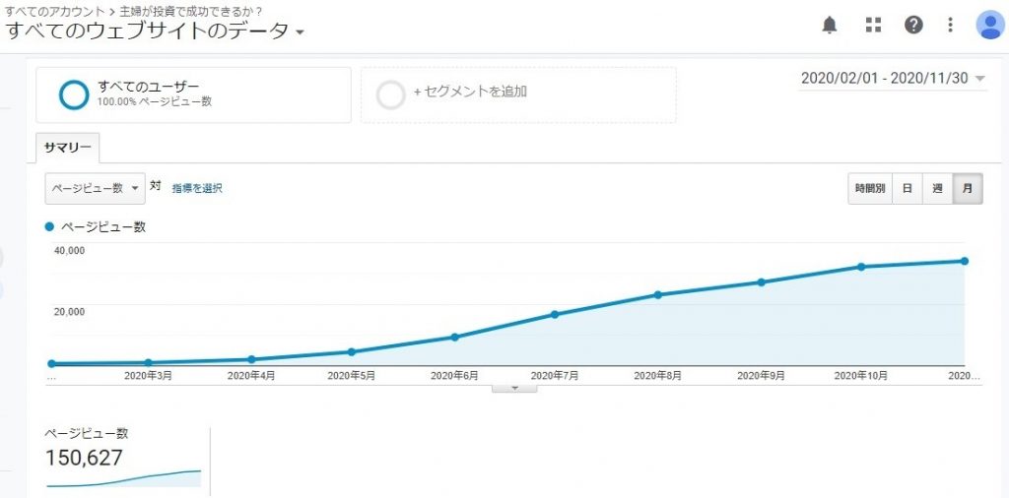Open the Google apps grid

coord(873,25)
